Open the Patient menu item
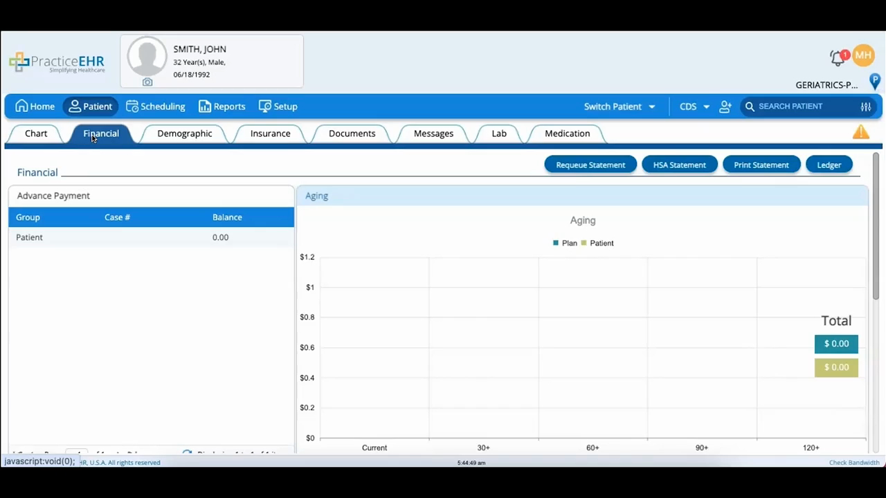Image resolution: width=886 pixels, height=498 pixels. [x=90, y=107]
